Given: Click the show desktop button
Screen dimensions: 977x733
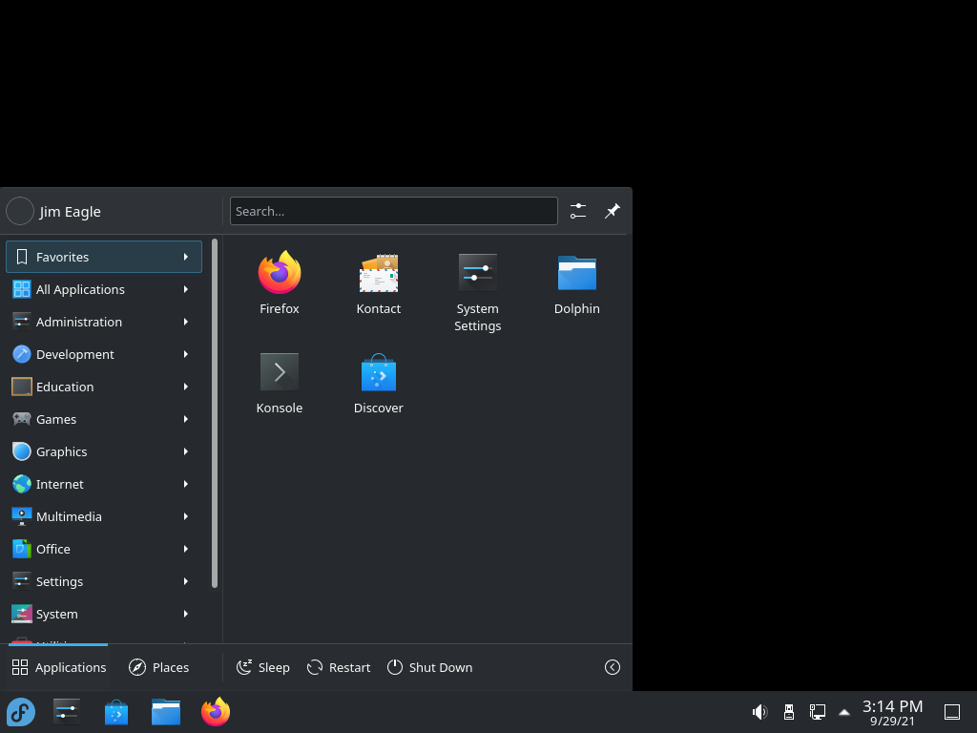Looking at the screenshot, I should coord(952,712).
